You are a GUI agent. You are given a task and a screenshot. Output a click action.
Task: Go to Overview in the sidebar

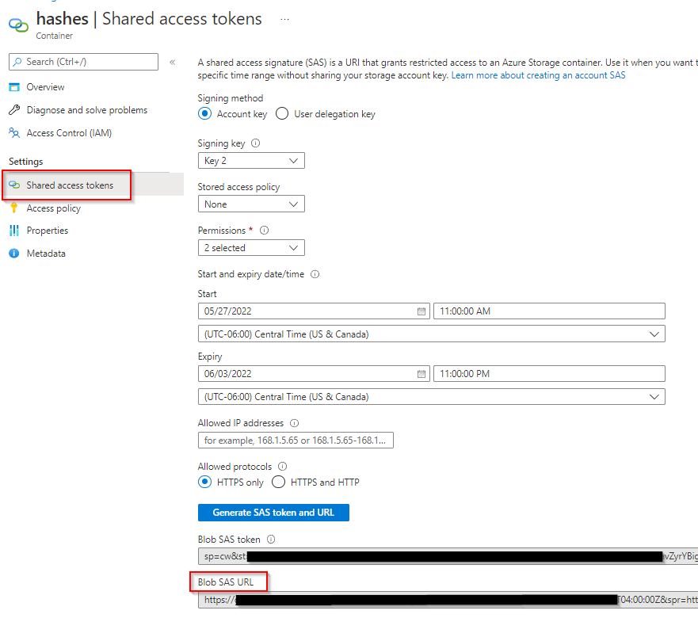pyautogui.click(x=45, y=87)
